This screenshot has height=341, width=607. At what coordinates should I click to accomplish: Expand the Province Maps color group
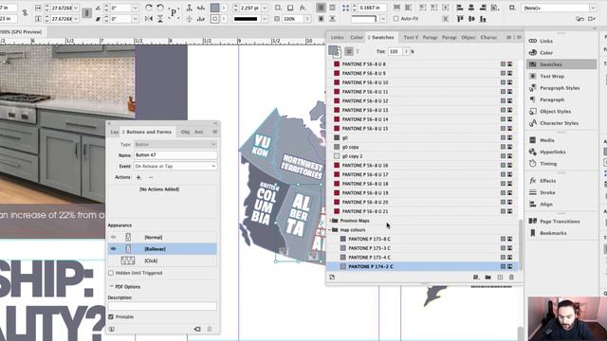[x=330, y=221]
